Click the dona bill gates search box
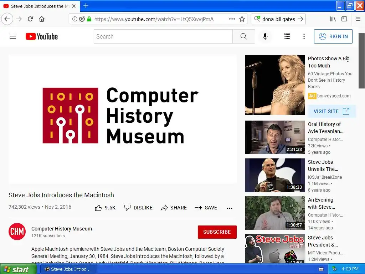Image resolution: width=365 pixels, height=274 pixels. pyautogui.click(x=279, y=19)
